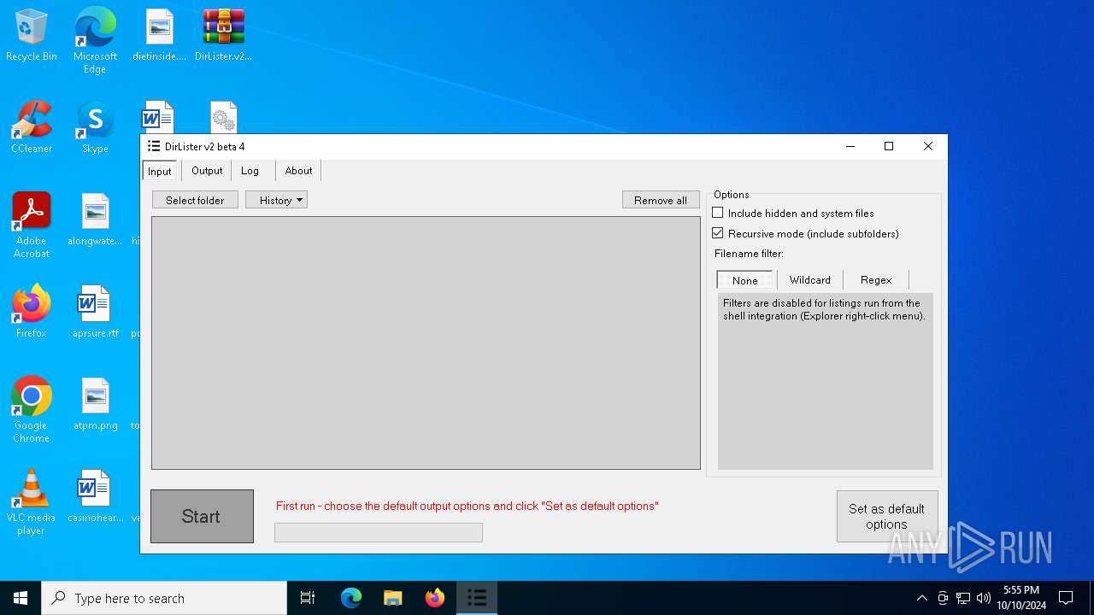
Task: Open the History dropdown
Action: click(276, 200)
